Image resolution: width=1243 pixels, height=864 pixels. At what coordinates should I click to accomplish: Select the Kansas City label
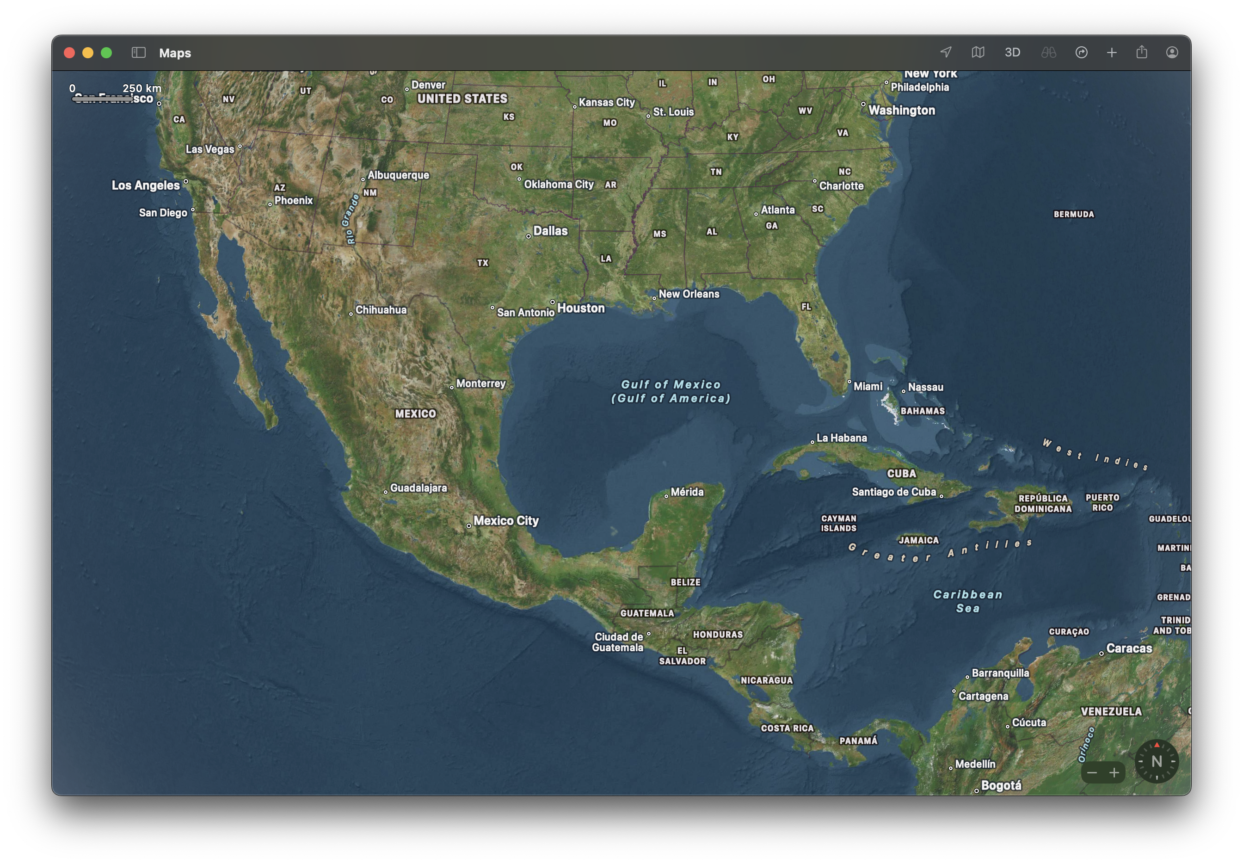click(x=607, y=102)
